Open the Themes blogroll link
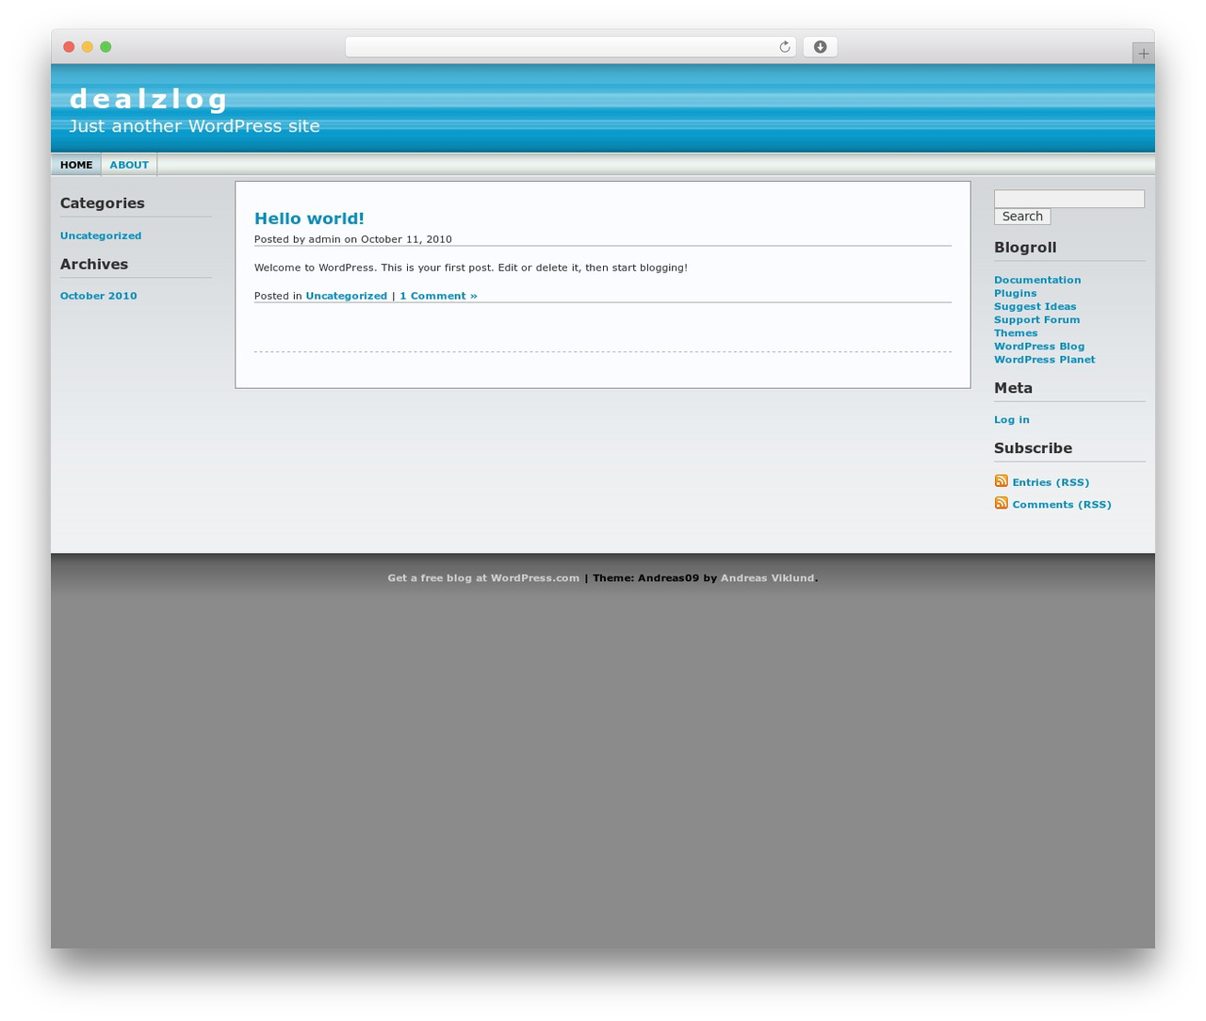1206x1021 pixels. (1016, 332)
